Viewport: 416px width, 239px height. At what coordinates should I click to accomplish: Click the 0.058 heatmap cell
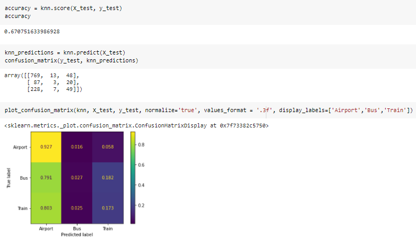[x=108, y=148]
